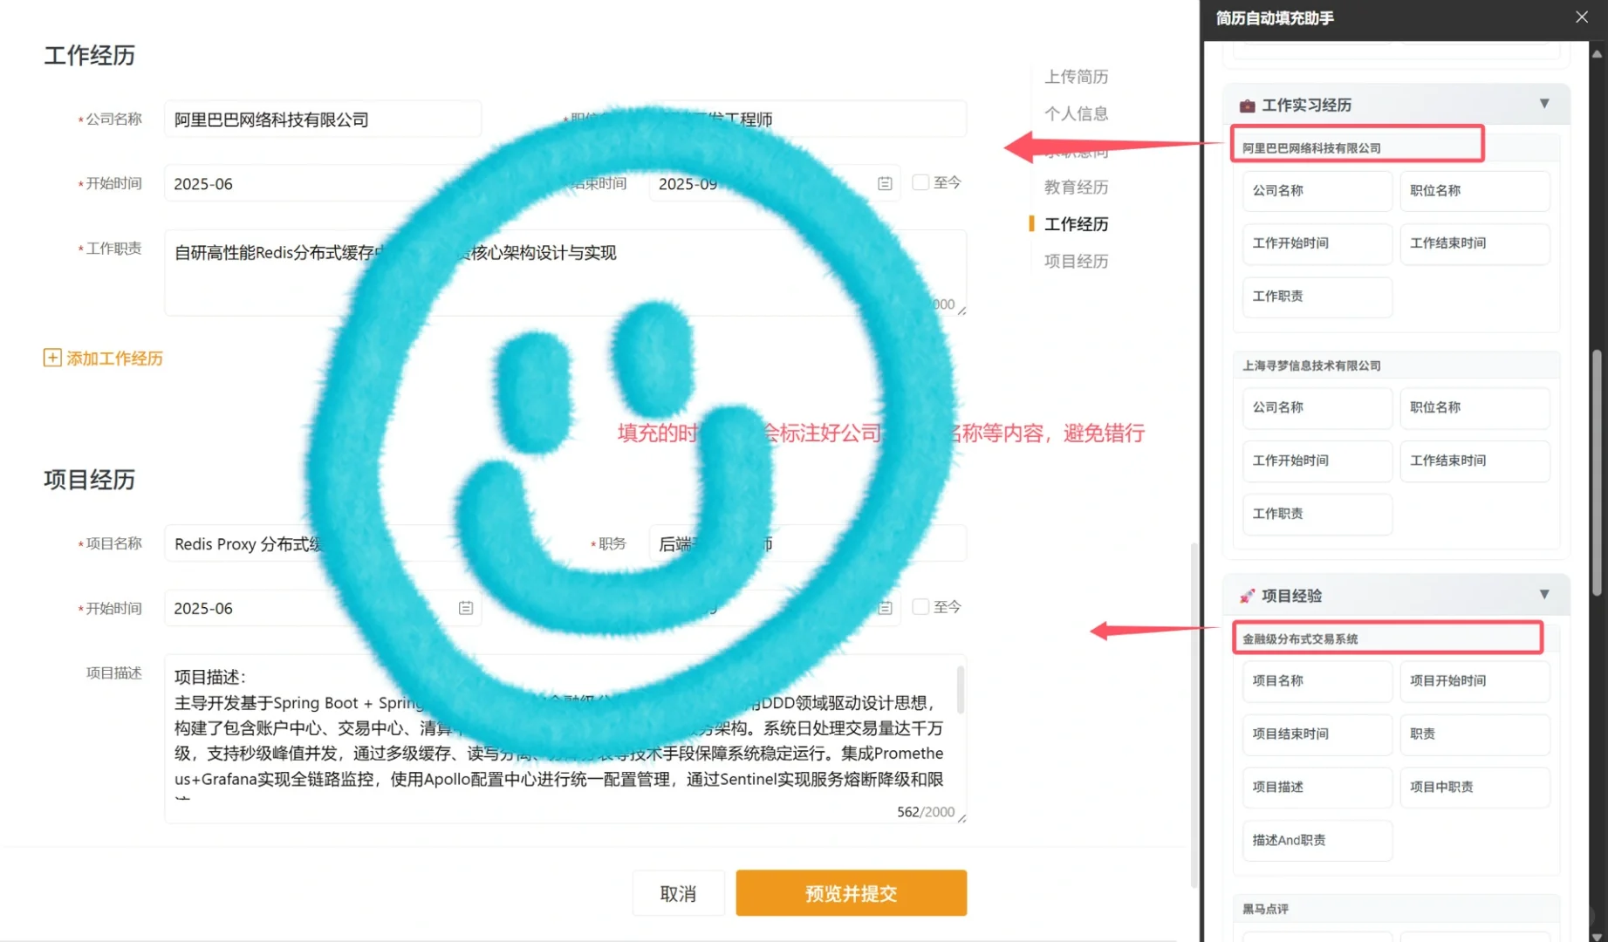The image size is (1608, 942).
Task: Click the 取消 button
Action: tap(678, 892)
